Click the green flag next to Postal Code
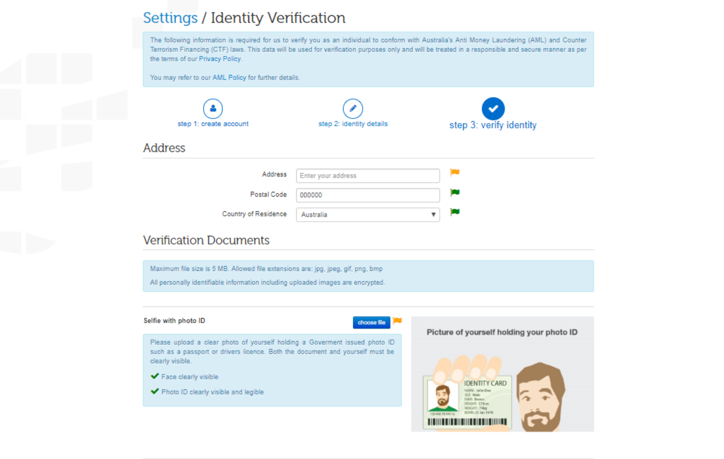 (x=454, y=192)
